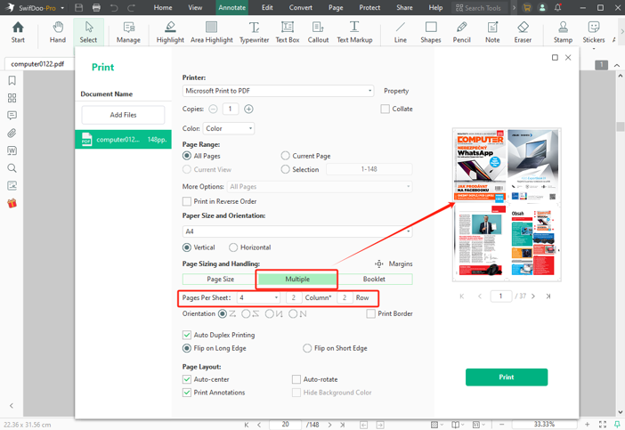625x430 pixels.
Task: Open the Margins settings
Action: (x=395, y=264)
